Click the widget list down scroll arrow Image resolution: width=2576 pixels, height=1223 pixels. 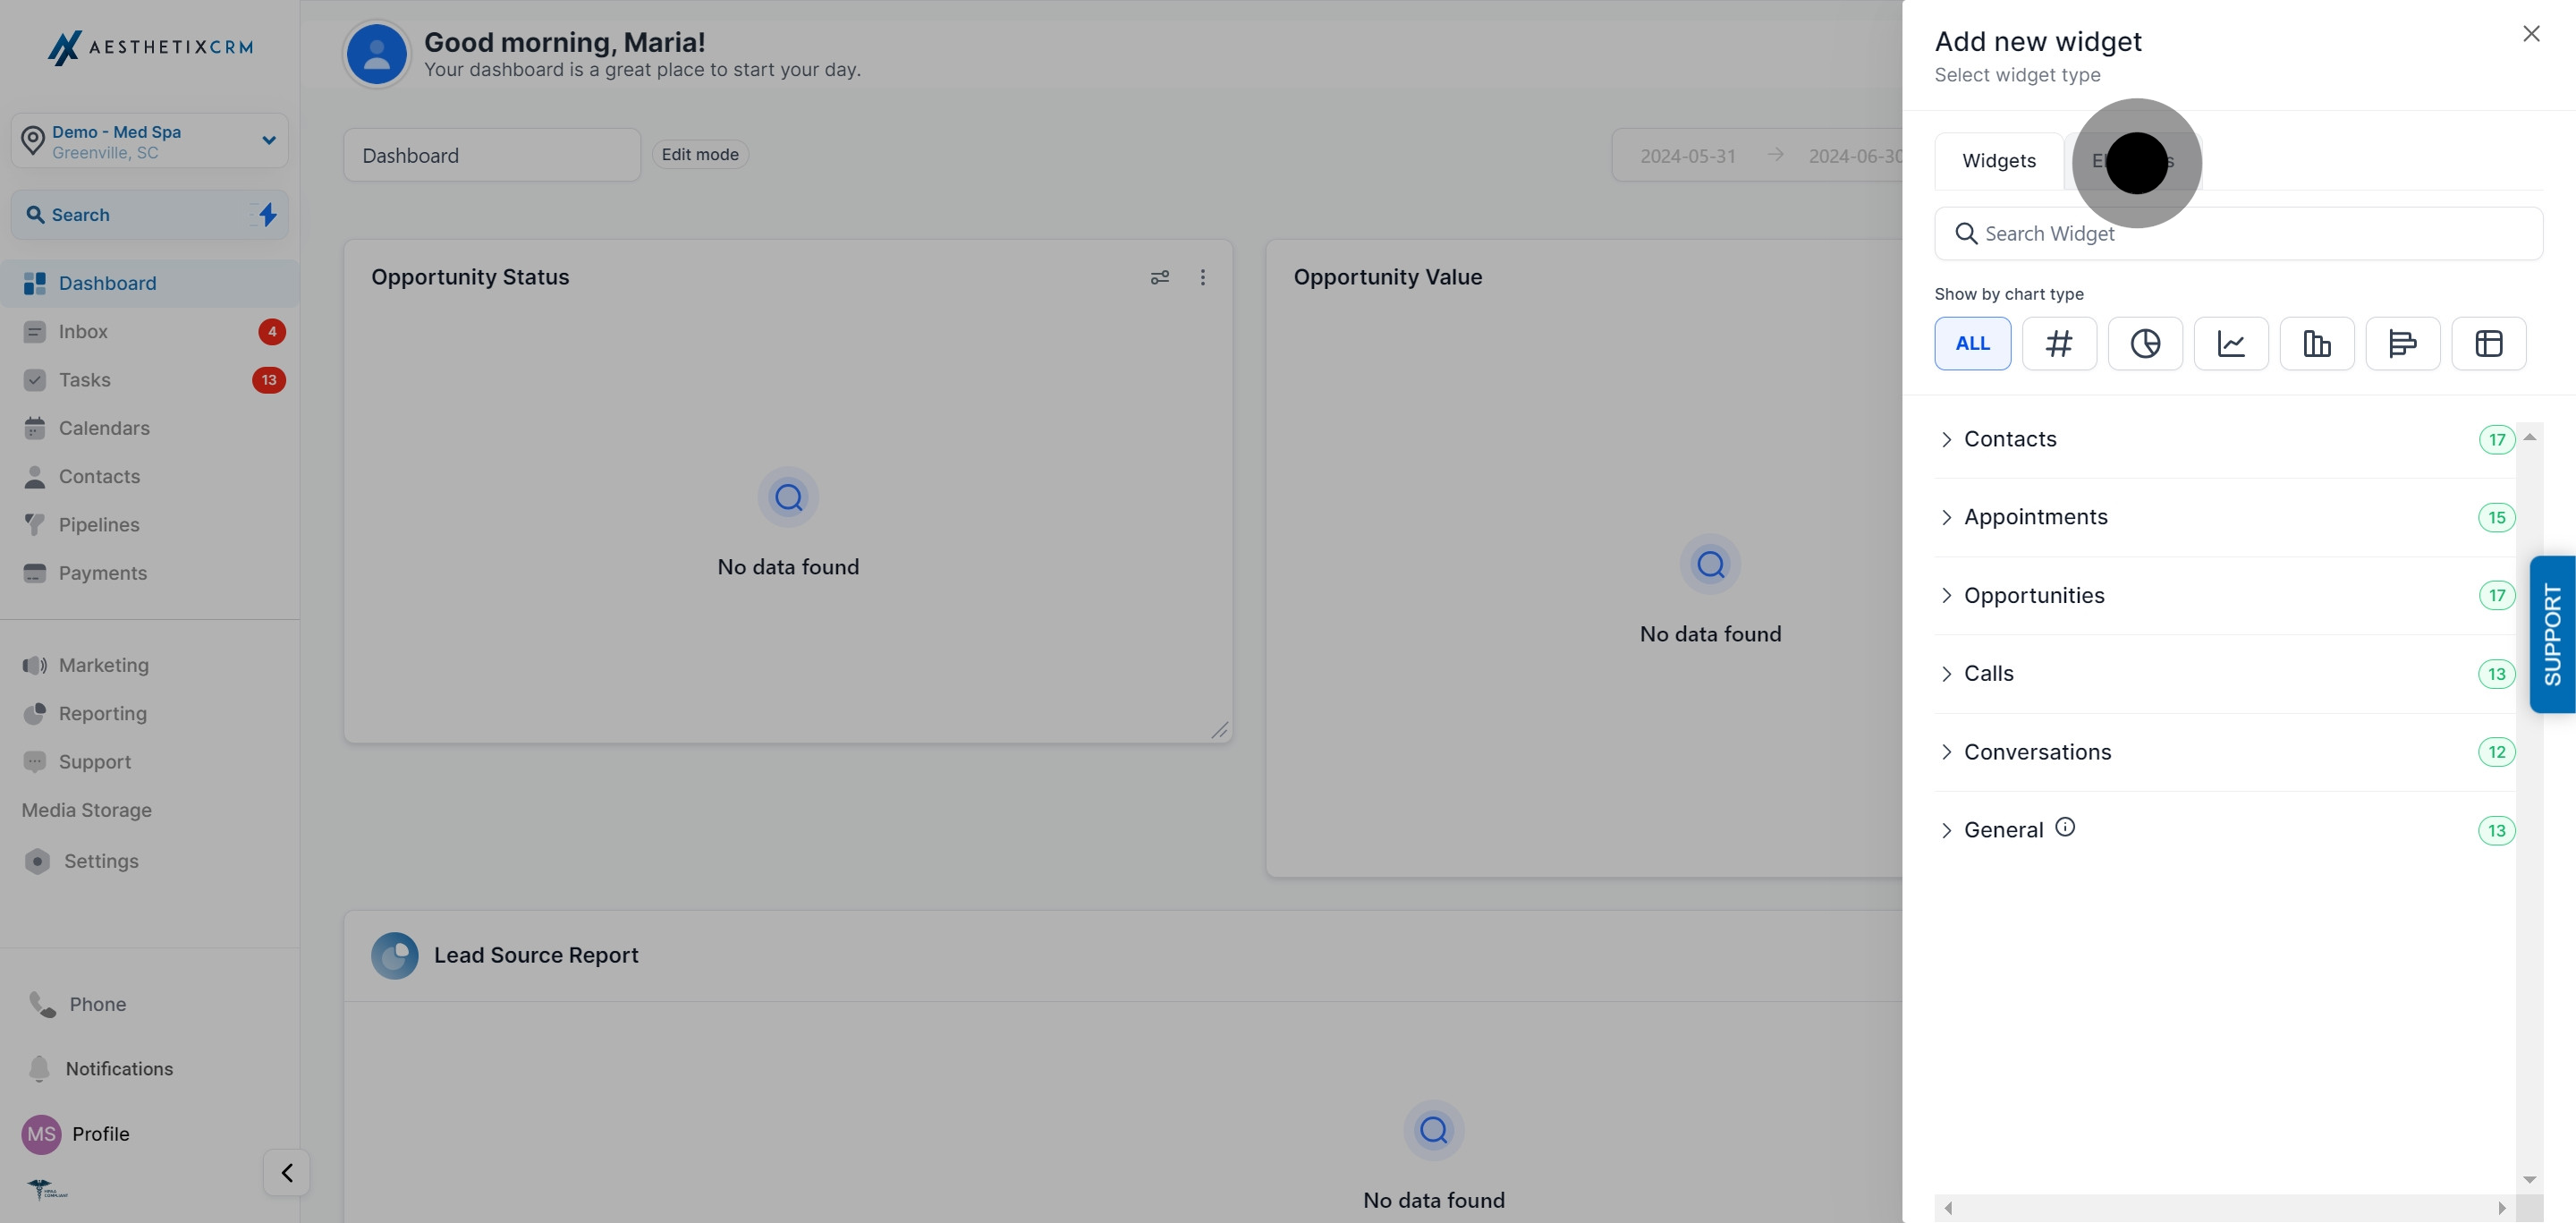[x=2530, y=1179]
